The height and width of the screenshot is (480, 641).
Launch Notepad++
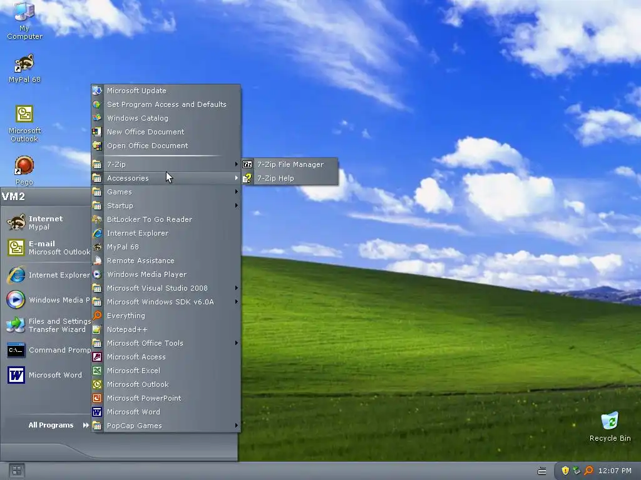coord(166,329)
